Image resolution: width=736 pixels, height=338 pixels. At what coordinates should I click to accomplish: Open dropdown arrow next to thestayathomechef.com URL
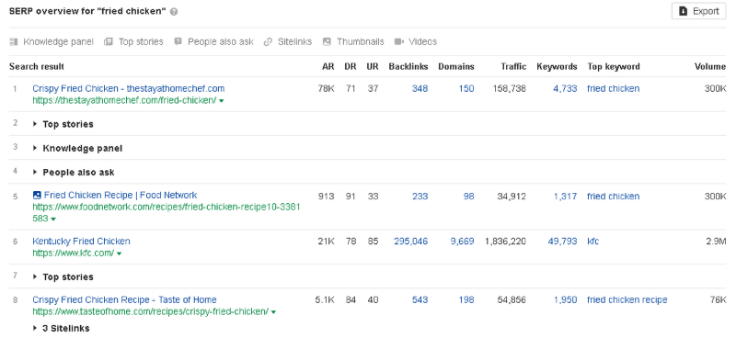(221, 100)
